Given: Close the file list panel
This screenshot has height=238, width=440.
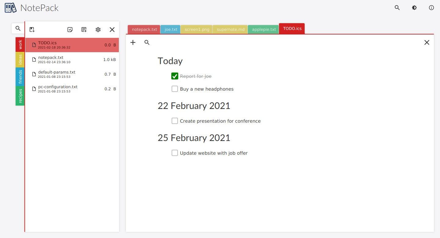Looking at the screenshot, I should point(112,30).
